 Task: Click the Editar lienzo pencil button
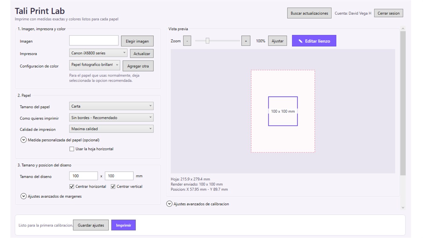click(x=314, y=41)
